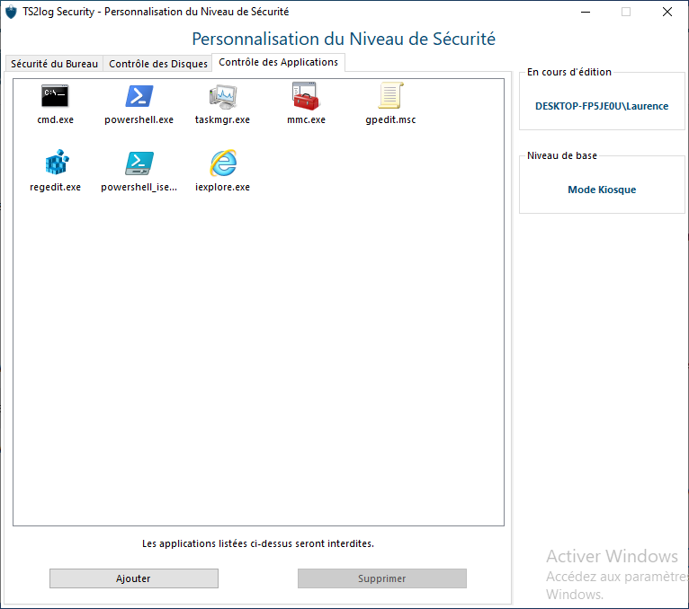Click the powershell_ise... file name label
Screen dimensions: 689x609
point(139,187)
